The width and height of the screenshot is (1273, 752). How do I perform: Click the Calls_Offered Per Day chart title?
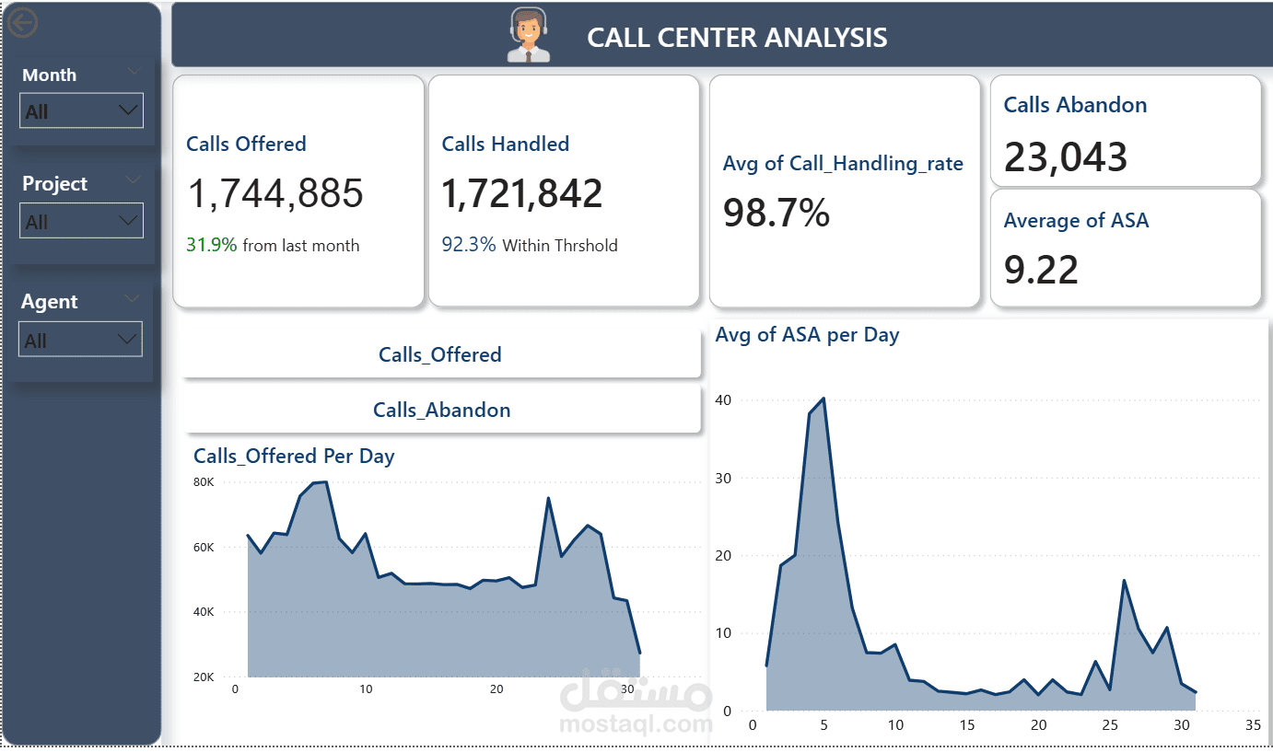[294, 456]
